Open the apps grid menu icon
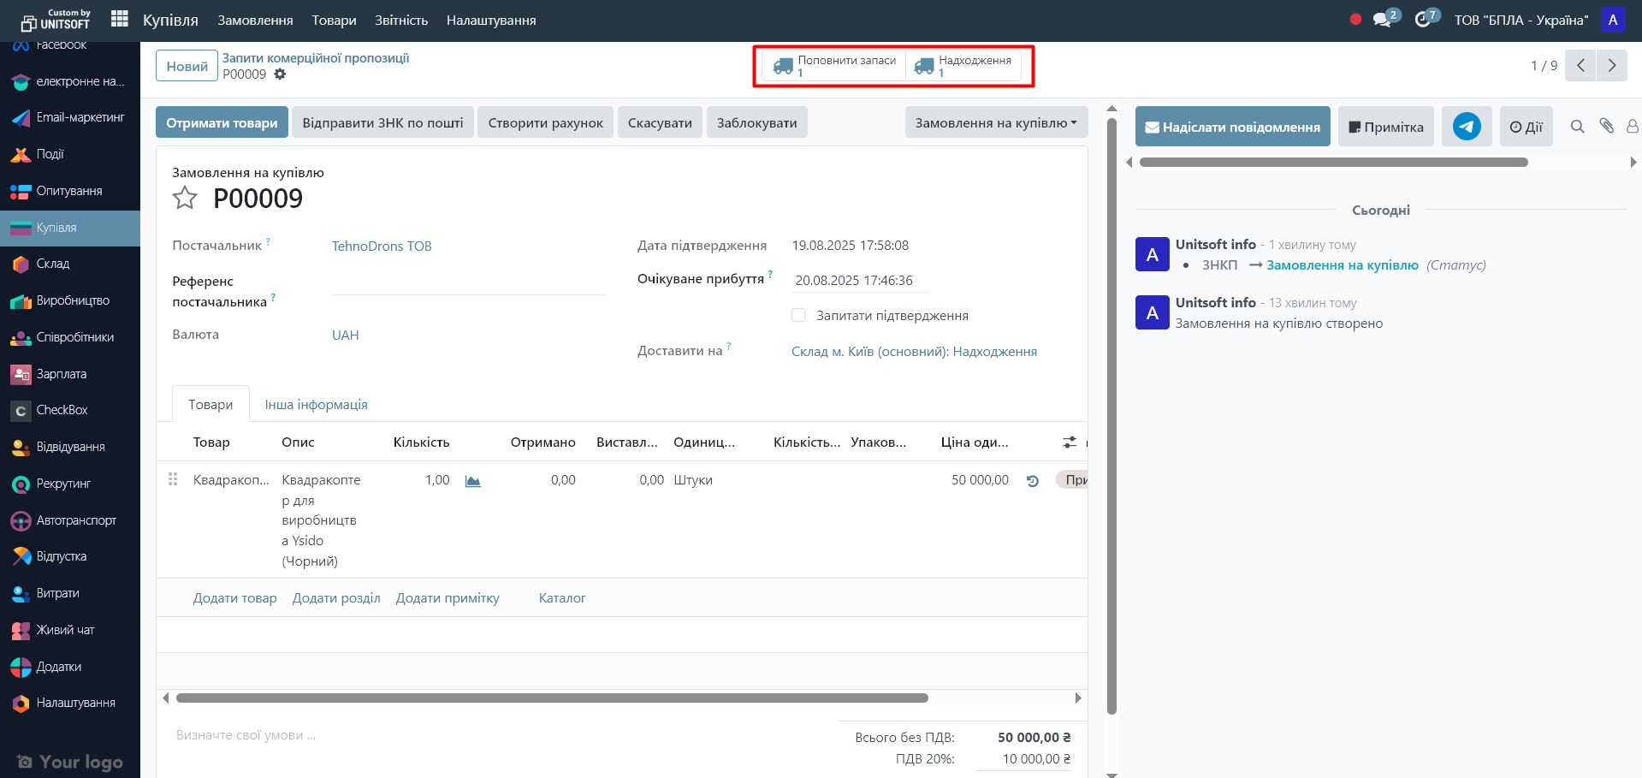The height and width of the screenshot is (778, 1642). (120, 19)
